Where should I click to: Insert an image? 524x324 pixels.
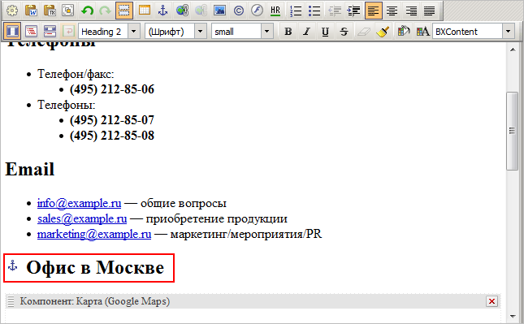[219, 11]
